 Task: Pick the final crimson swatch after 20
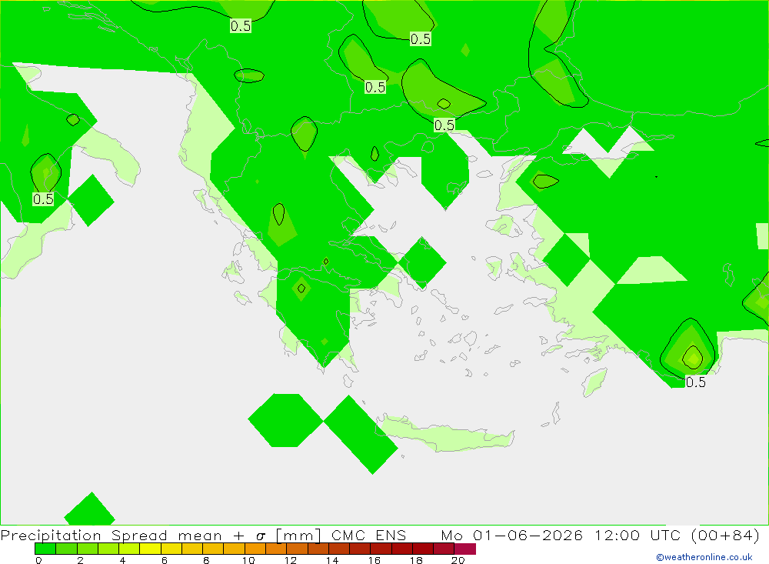(x=465, y=549)
